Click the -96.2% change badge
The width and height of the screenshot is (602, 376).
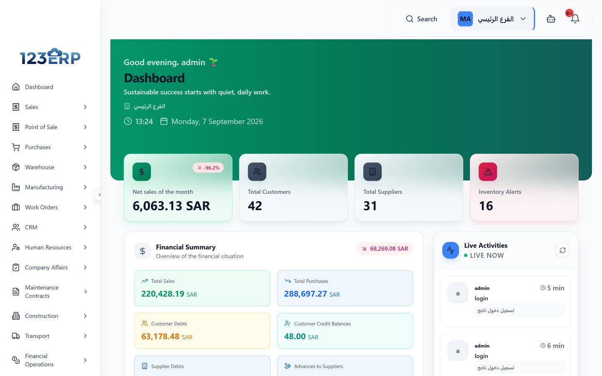[208, 168]
